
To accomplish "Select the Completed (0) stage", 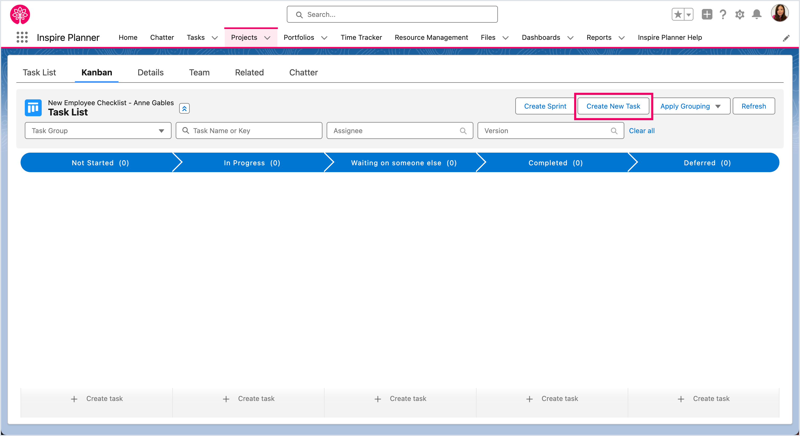I will tap(556, 163).
